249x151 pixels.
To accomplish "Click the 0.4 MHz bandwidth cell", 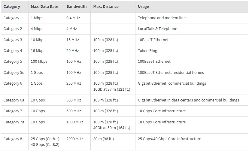I will [x=73, y=18].
